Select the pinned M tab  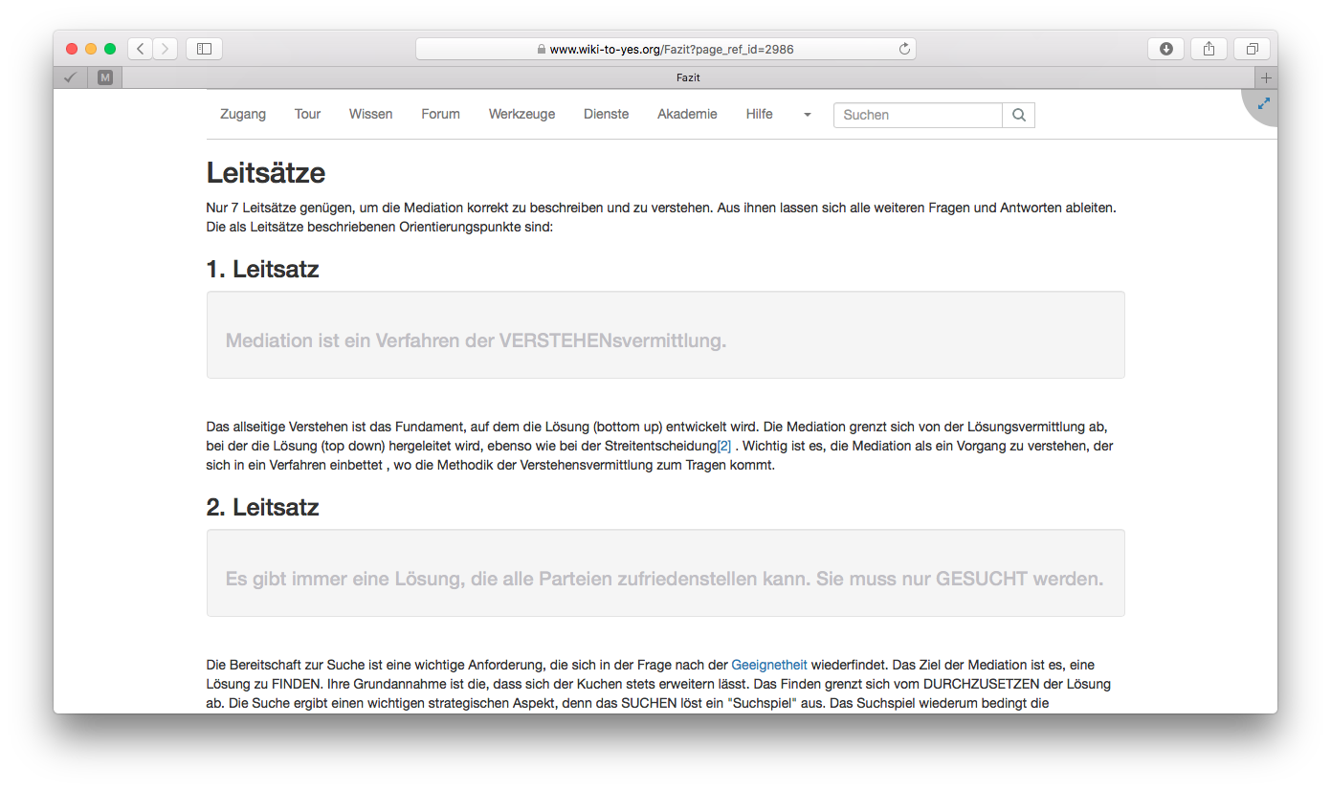105,77
